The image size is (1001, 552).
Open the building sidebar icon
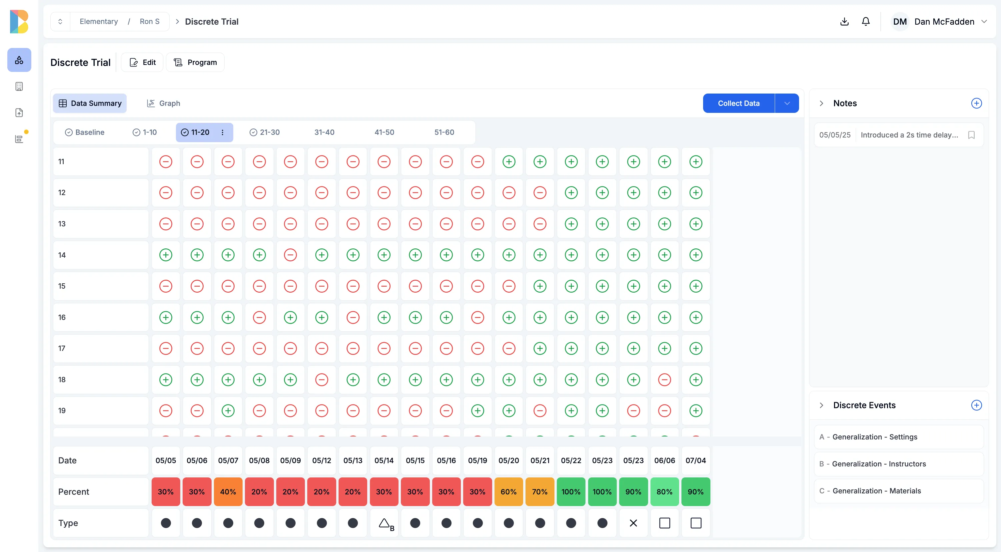19,87
